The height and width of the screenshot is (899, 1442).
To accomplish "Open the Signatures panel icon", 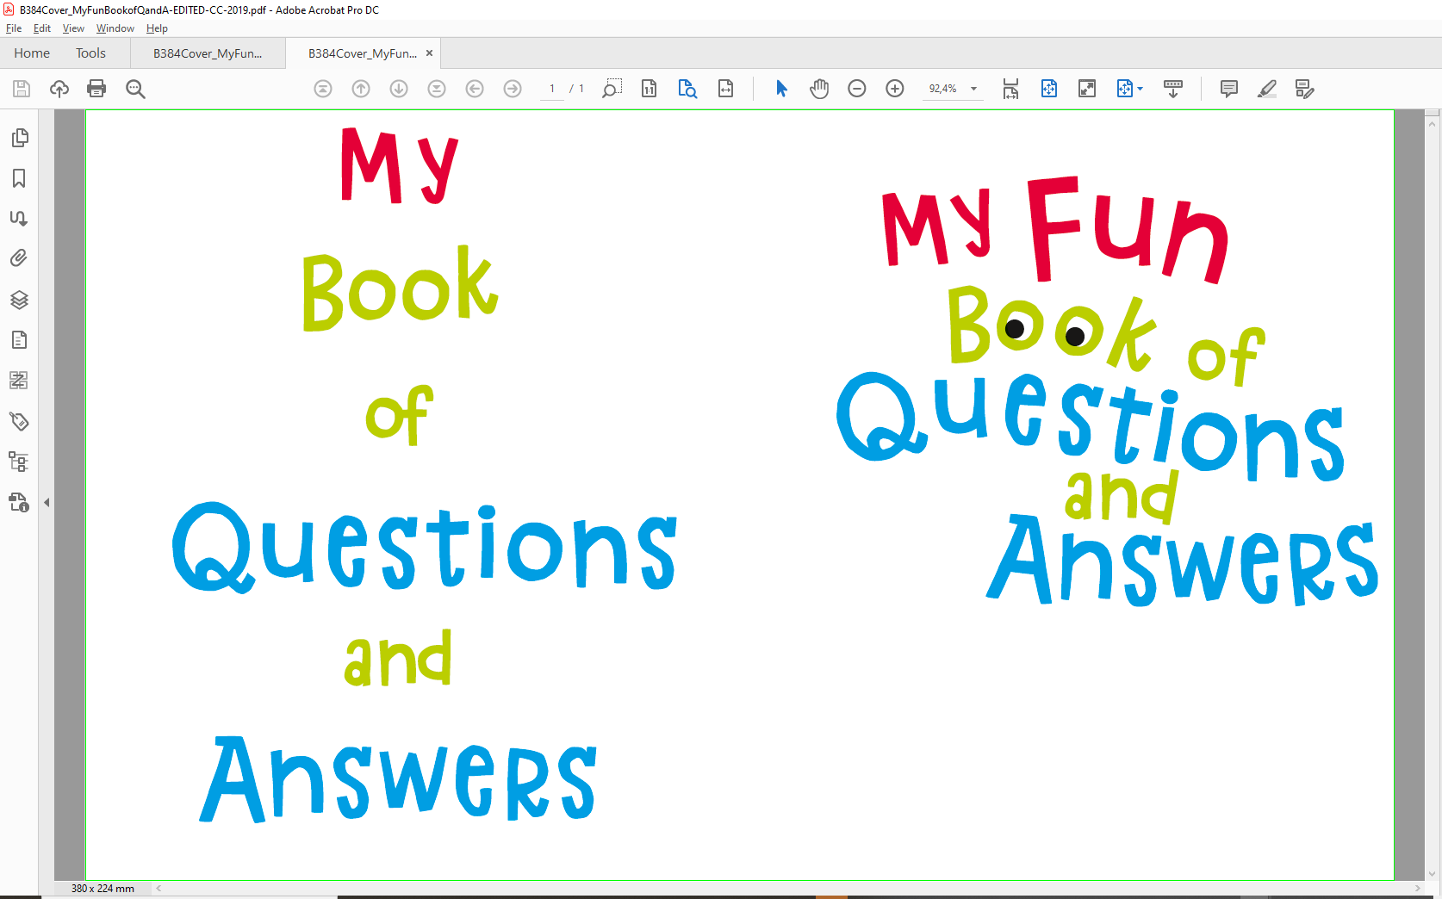I will pyautogui.click(x=19, y=218).
